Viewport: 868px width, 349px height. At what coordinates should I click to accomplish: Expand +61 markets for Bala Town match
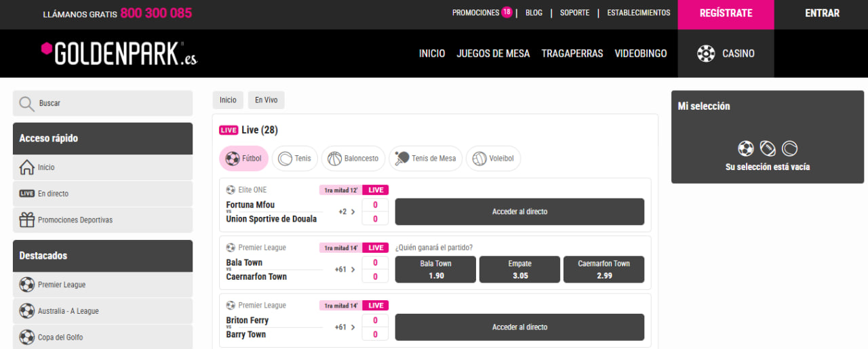pos(345,269)
